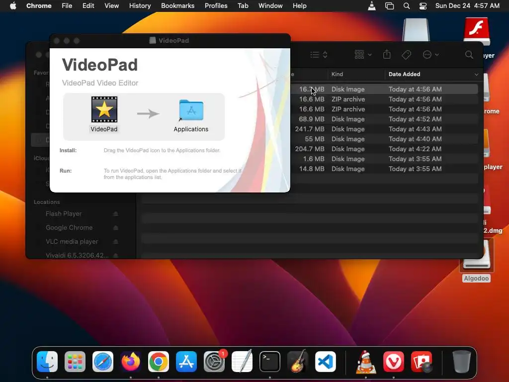Click the screen mirroring menu bar icon
This screenshot has height=382, width=509.
tap(389, 6)
